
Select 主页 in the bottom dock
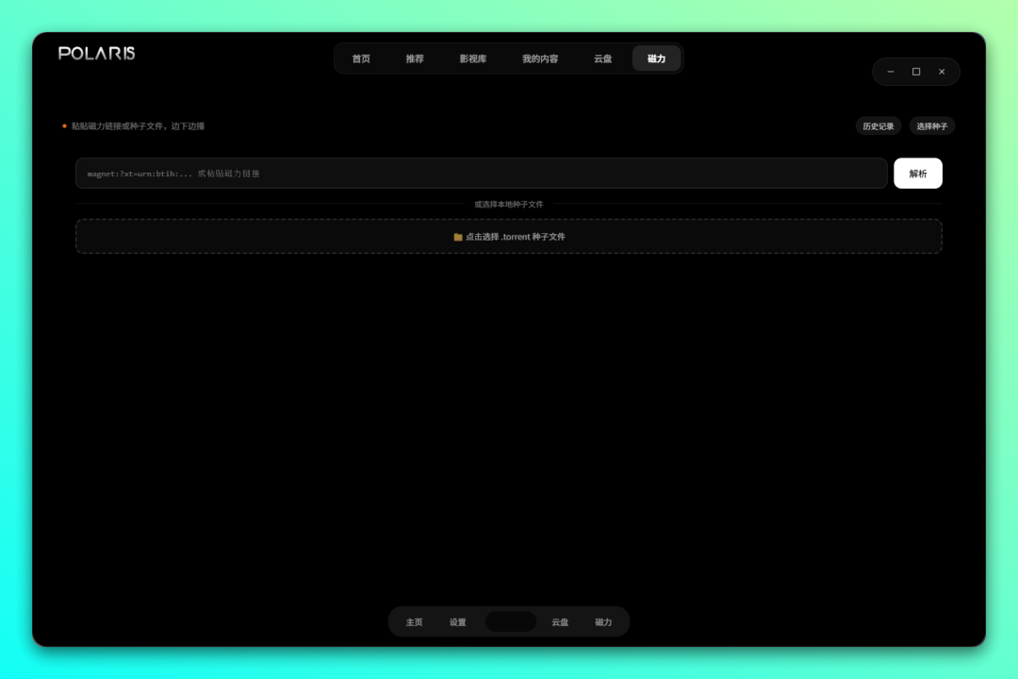[x=415, y=622]
